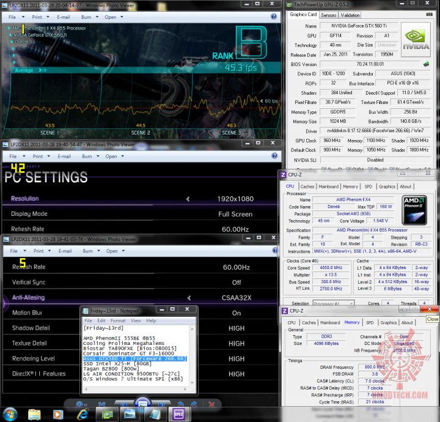Click the help icon in the 20-04-14-97 Photo Viewer
This screenshot has width=440, height=422.
(x=274, y=17)
